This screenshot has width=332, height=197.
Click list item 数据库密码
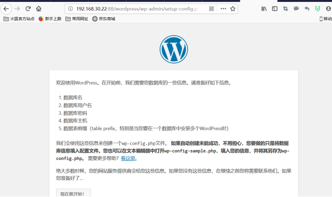(x=75, y=113)
